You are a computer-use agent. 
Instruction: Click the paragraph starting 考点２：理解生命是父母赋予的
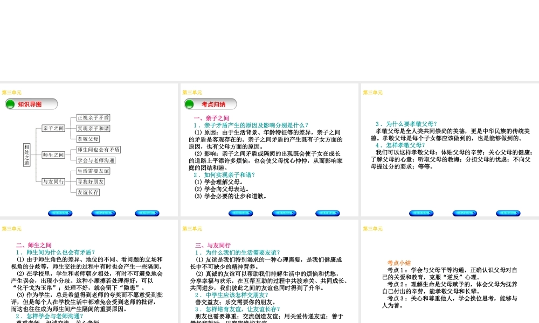[x=450, y=287]
